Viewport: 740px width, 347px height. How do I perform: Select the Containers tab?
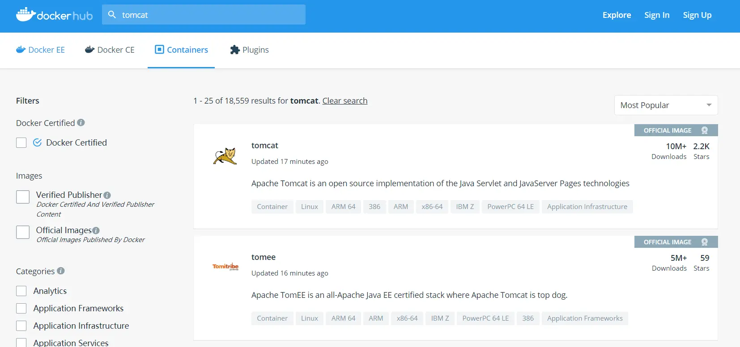181,50
